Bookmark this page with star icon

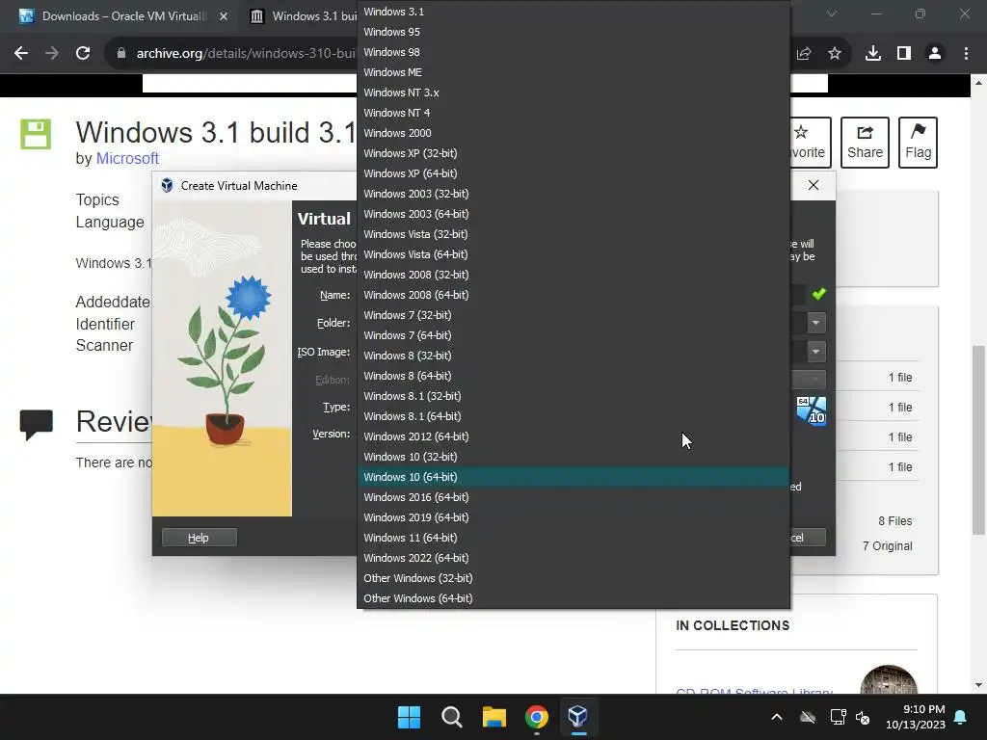(834, 54)
